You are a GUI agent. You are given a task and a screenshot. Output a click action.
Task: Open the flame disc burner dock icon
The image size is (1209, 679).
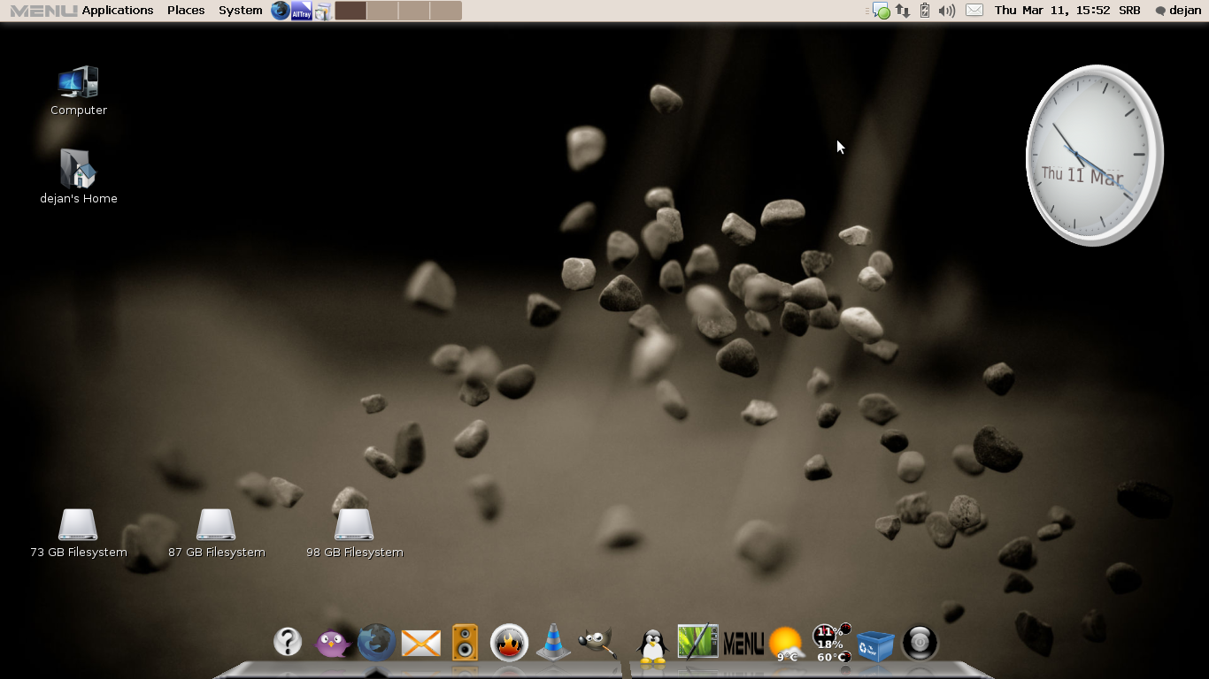(509, 643)
